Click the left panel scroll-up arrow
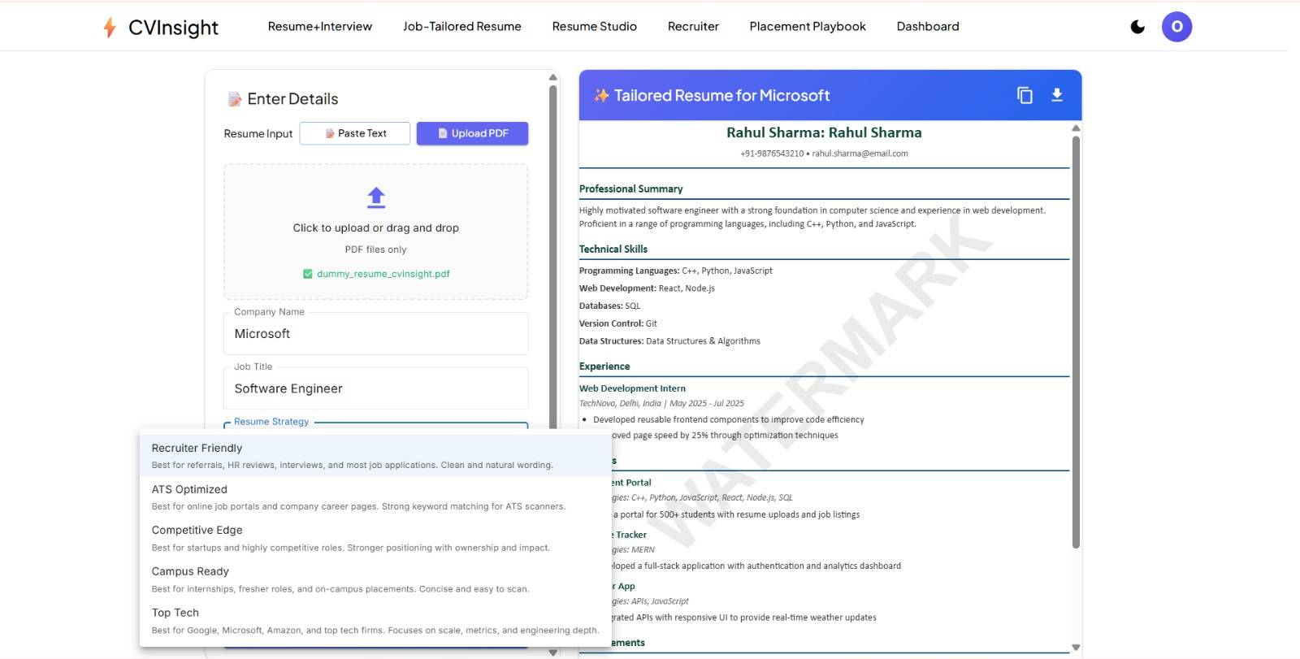1300x659 pixels. (x=553, y=78)
